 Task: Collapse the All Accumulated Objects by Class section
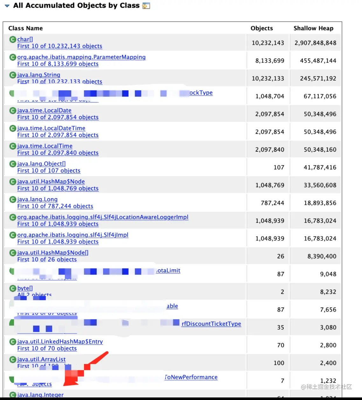pos(7,6)
